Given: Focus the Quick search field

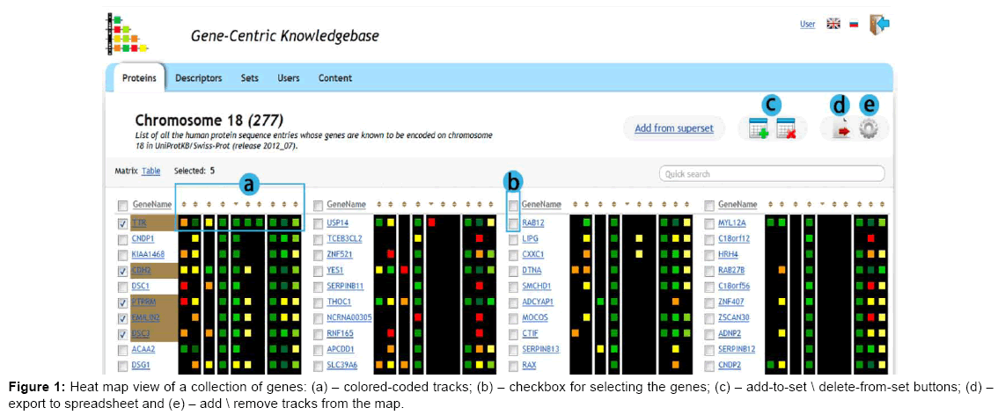Looking at the screenshot, I should (771, 174).
